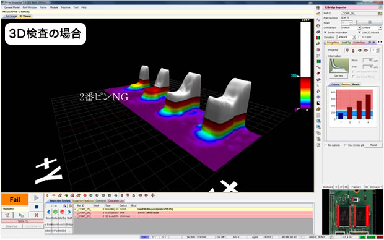This screenshot has height=240, width=384.
Task: Click the Projector number spinner
Action: [377, 50]
